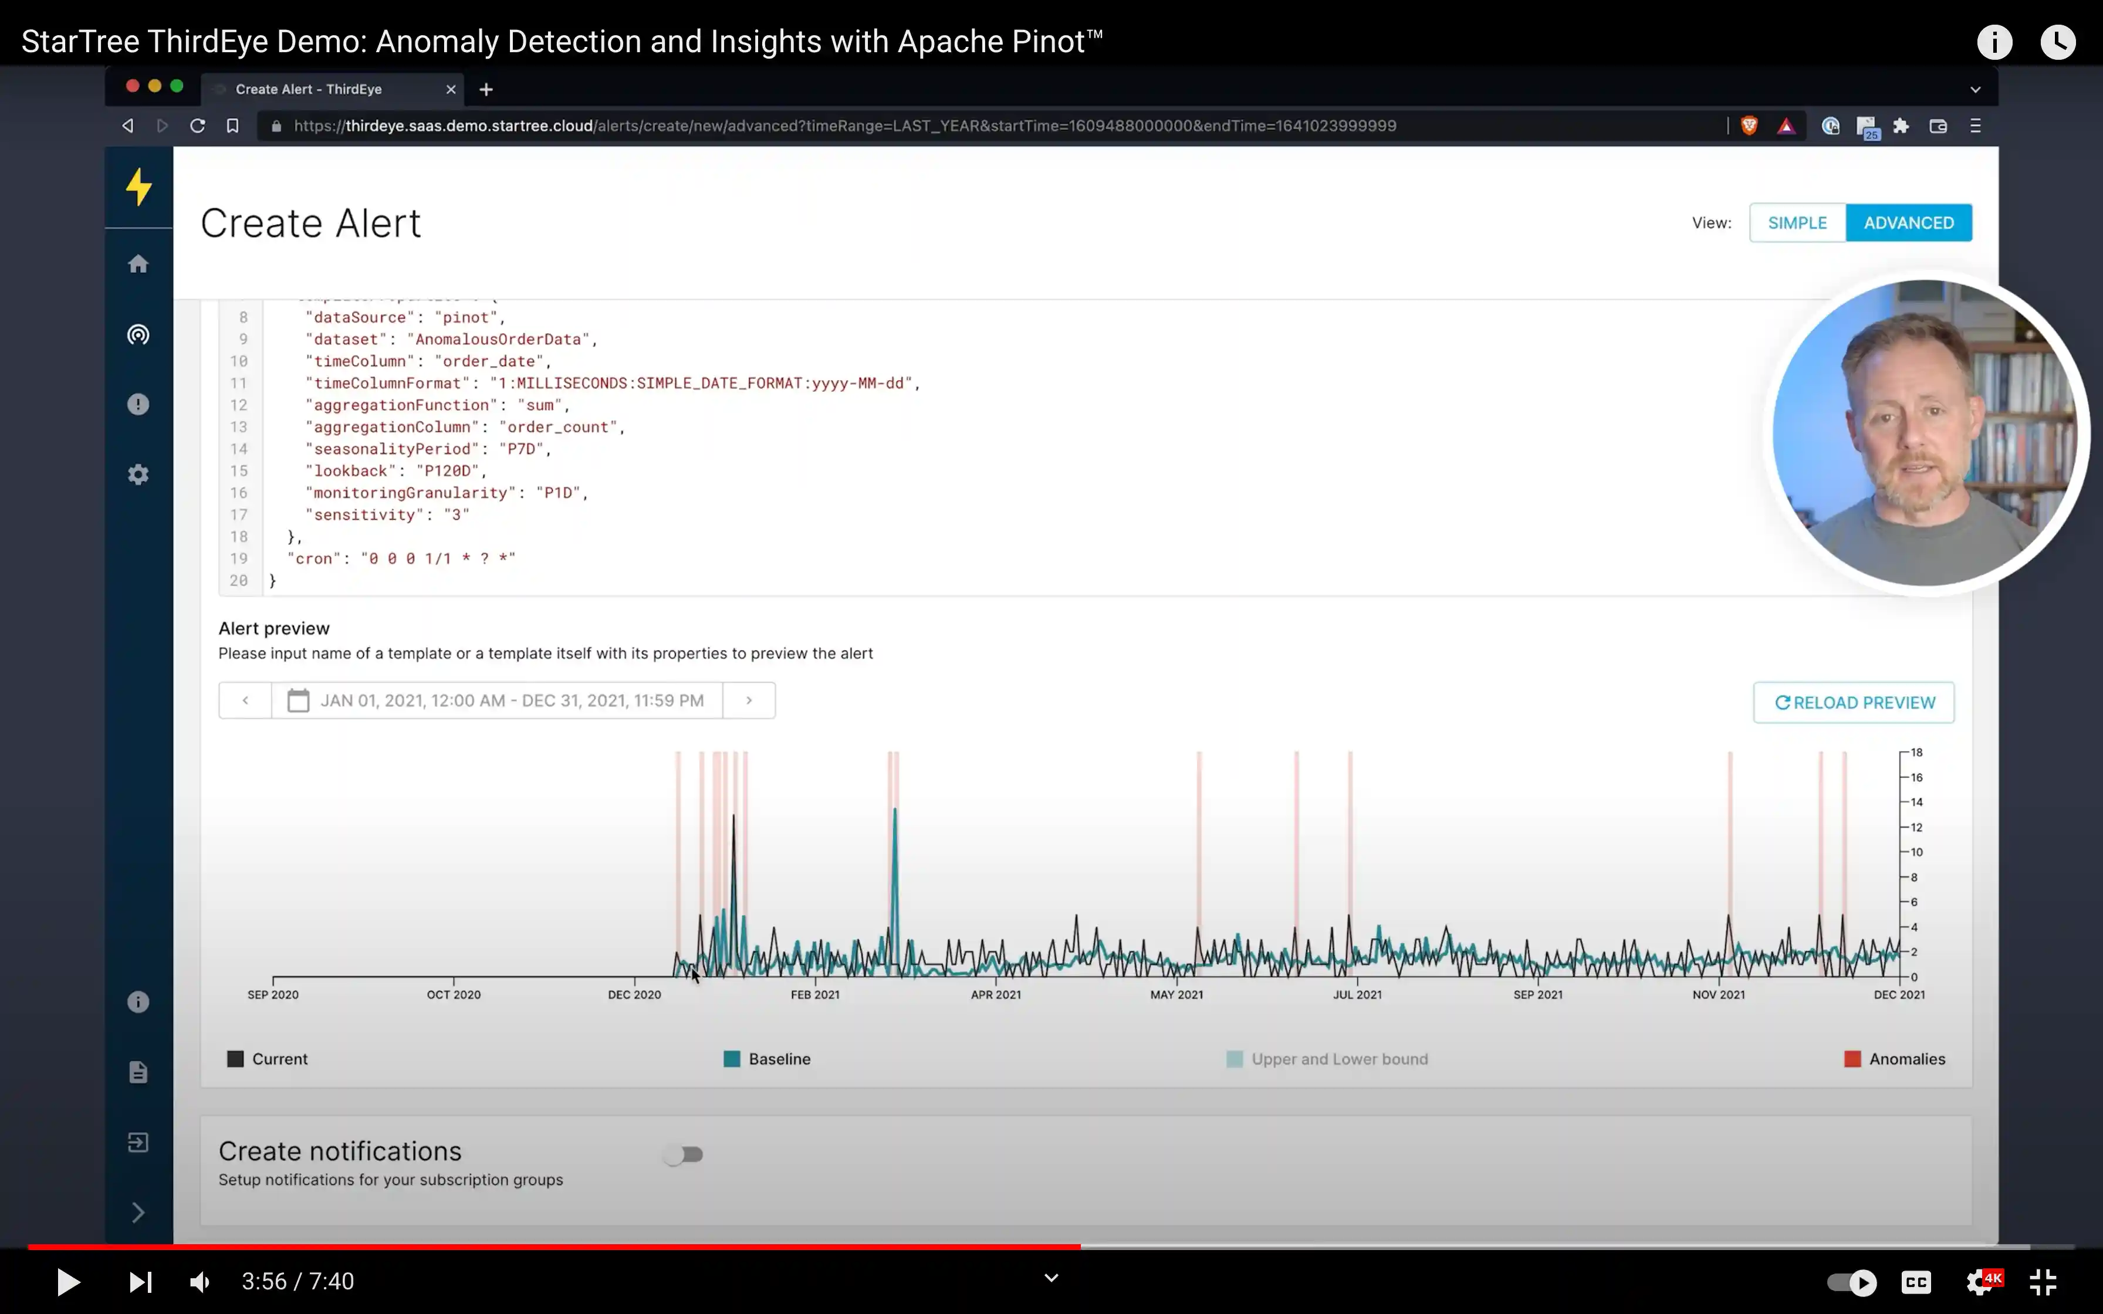
Task: Advance date range with right chevron arrow
Action: pyautogui.click(x=749, y=700)
